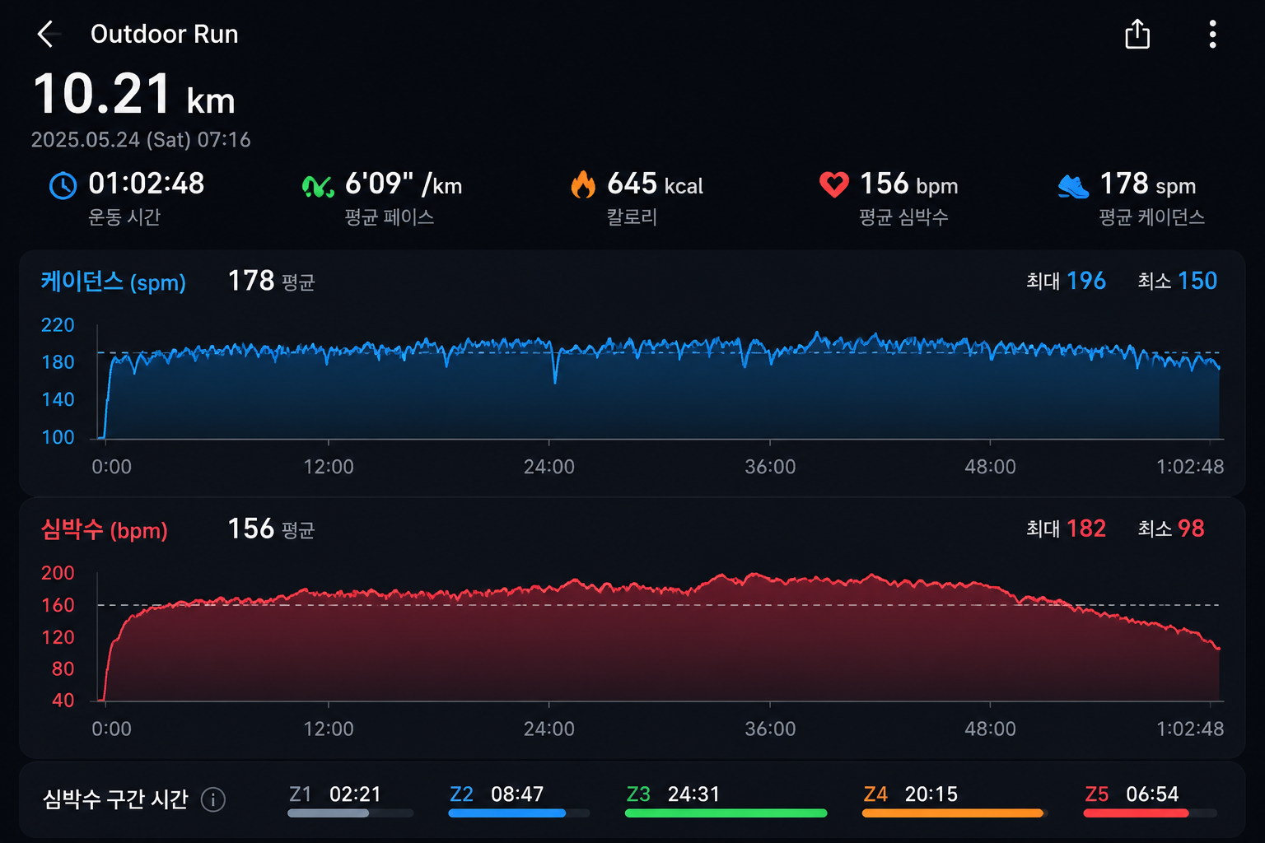Viewport: 1265px width, 843px height.
Task: Tap the 평균 케이던스 label
Action: click(1151, 217)
